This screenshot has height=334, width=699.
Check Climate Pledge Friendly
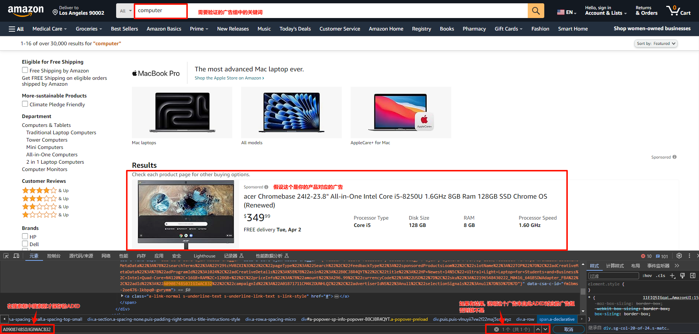click(25, 104)
